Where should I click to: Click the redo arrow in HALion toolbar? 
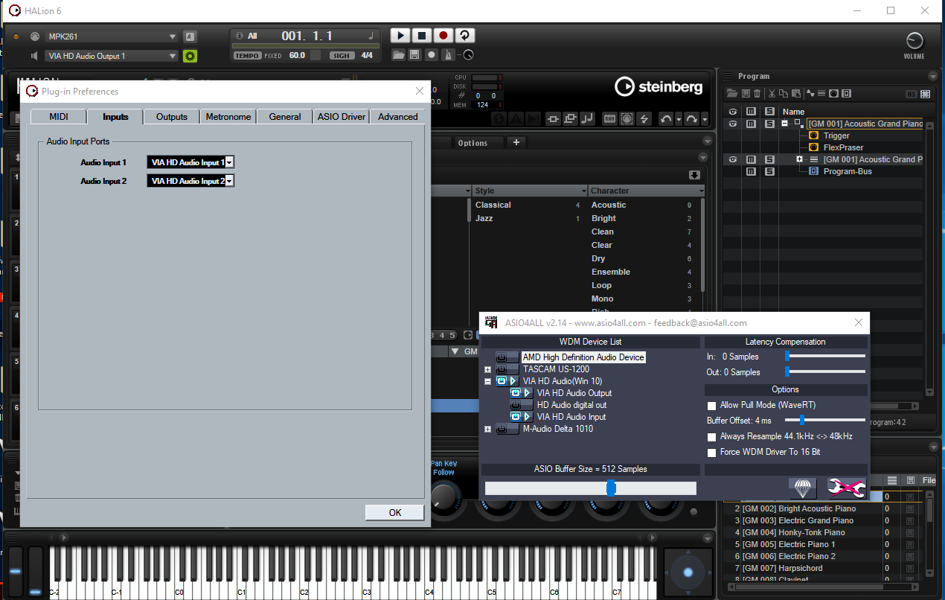tap(691, 119)
